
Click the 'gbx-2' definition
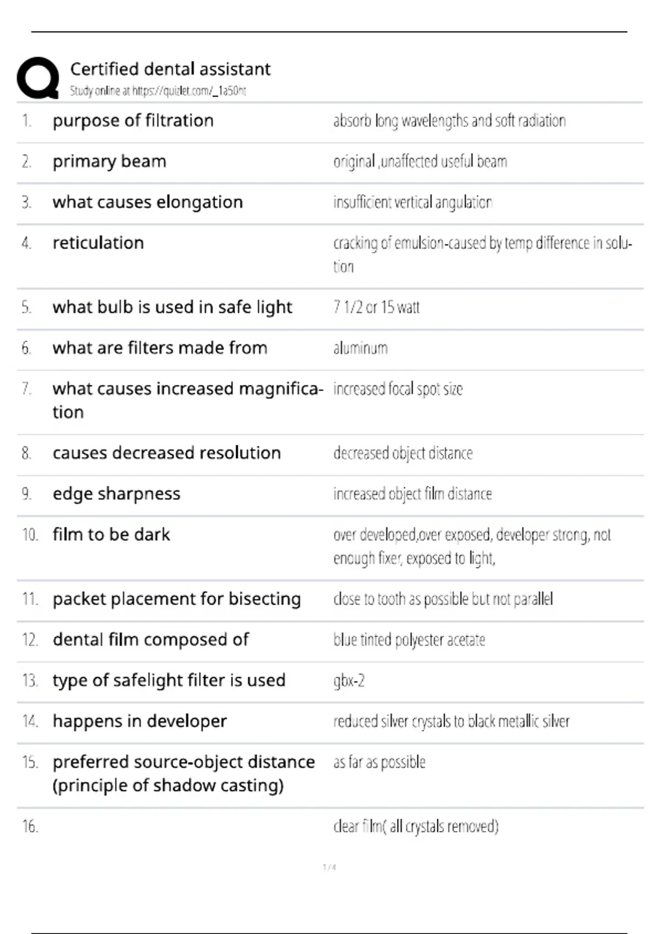coord(349,681)
